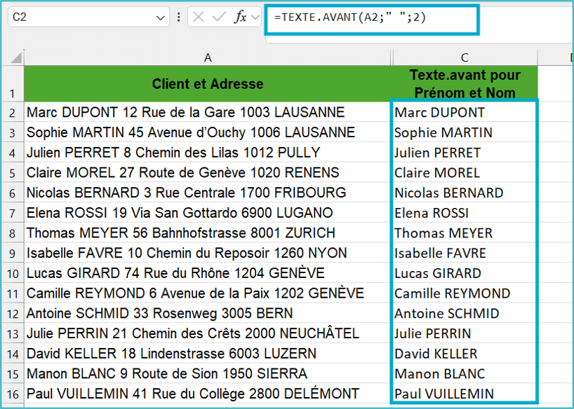Select row 13 header

[13, 333]
